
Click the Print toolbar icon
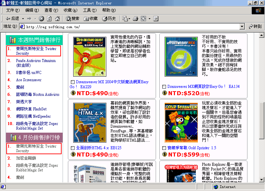135,19
